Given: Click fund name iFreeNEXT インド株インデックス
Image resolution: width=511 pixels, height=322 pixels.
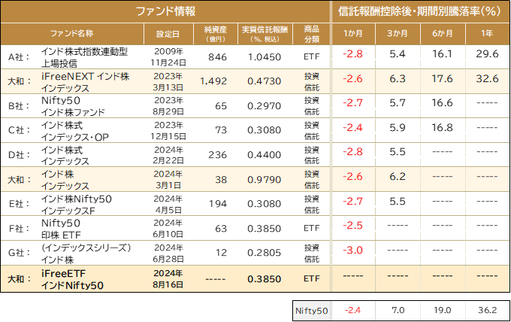Looking at the screenshot, I should pyautogui.click(x=86, y=82).
